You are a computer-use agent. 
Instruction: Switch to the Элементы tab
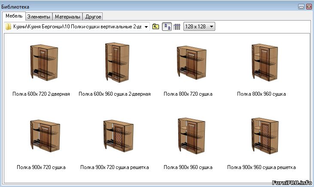click(x=39, y=17)
